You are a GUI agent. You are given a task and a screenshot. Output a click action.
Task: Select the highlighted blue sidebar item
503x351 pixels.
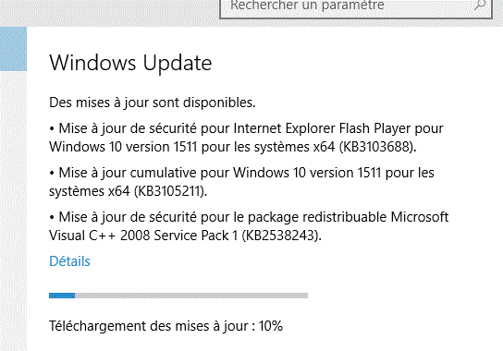13,49
